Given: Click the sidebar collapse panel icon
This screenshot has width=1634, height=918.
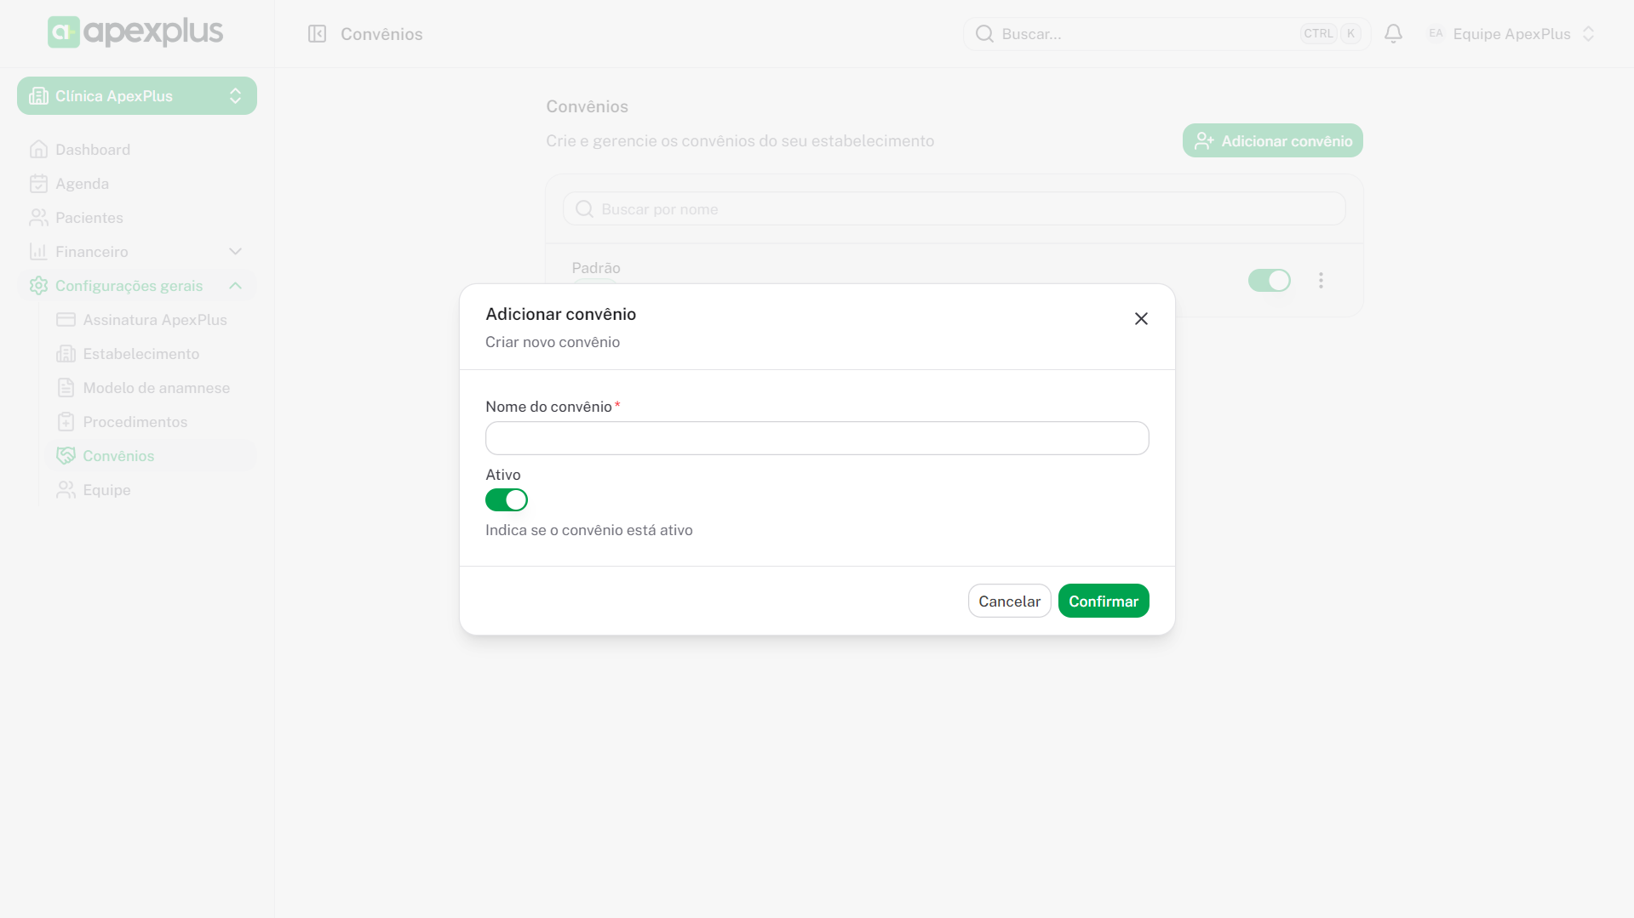Looking at the screenshot, I should pyautogui.click(x=317, y=34).
